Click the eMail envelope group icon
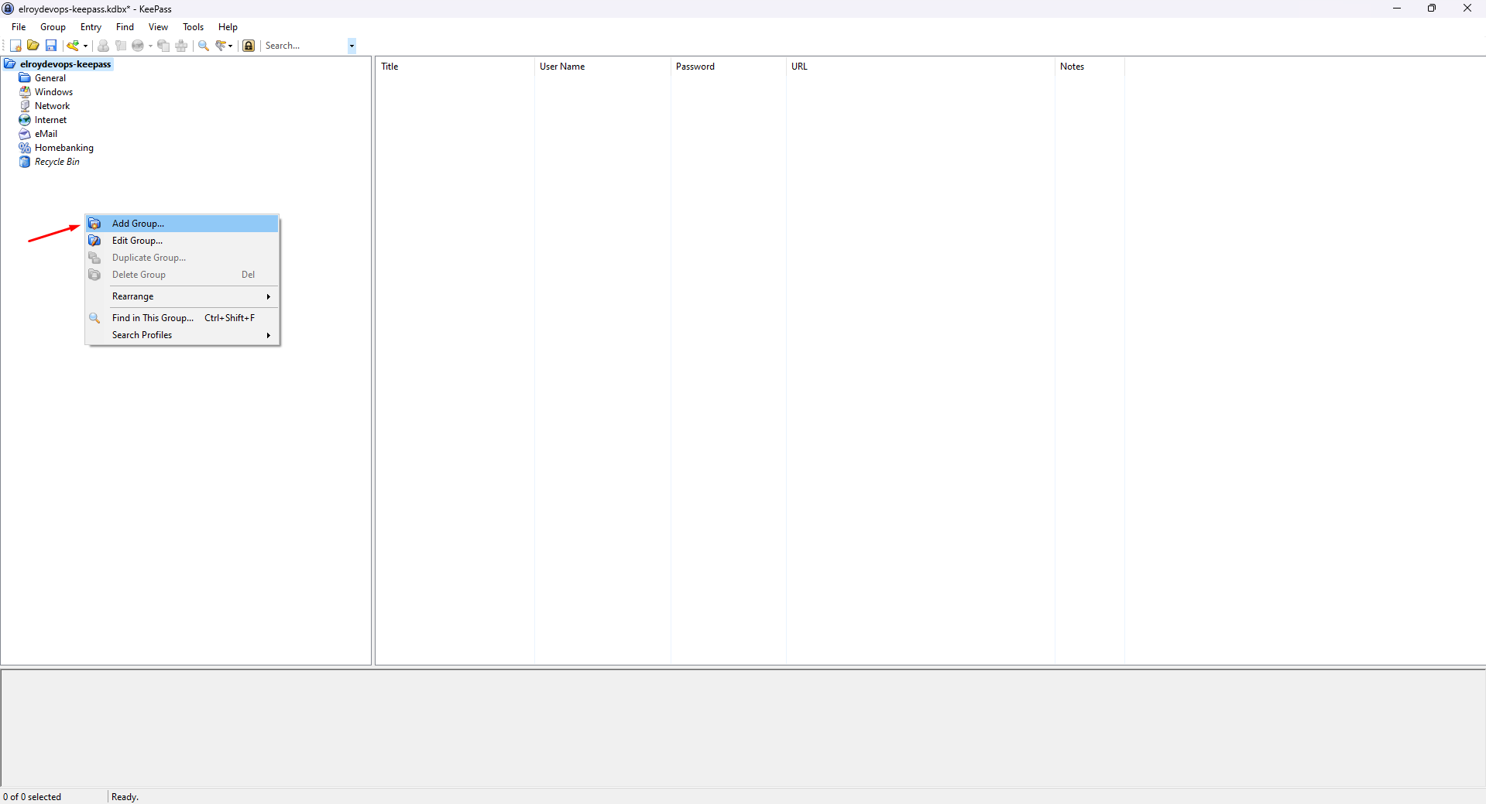Viewport: 1486px width, 804px height. tap(25, 134)
